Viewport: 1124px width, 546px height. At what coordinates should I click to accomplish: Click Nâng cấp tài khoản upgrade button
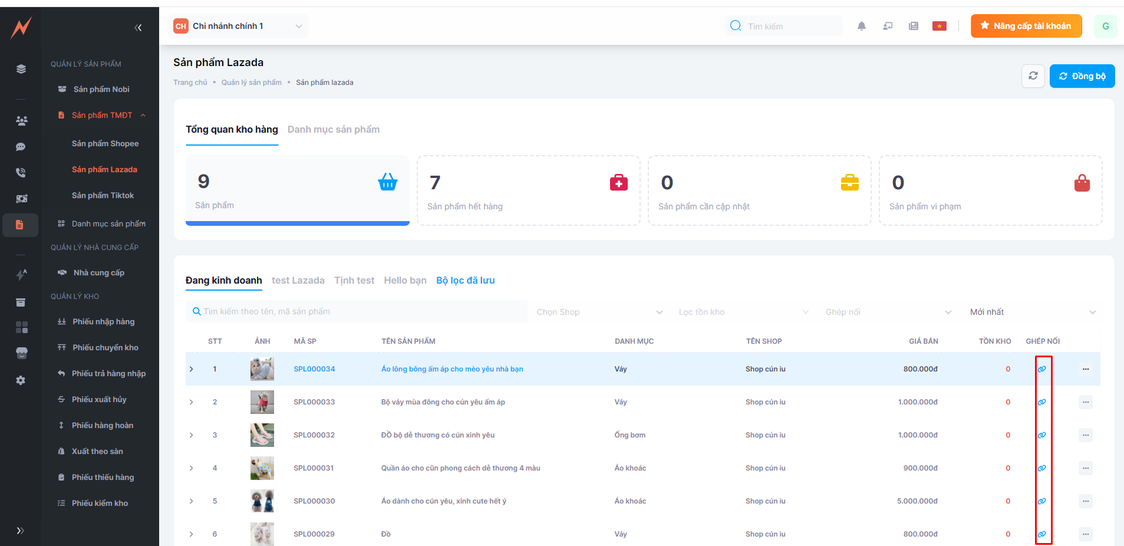[1026, 26]
